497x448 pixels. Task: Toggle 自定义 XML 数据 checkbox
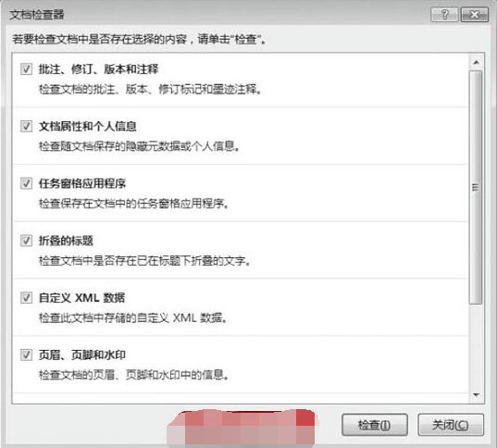point(26,297)
